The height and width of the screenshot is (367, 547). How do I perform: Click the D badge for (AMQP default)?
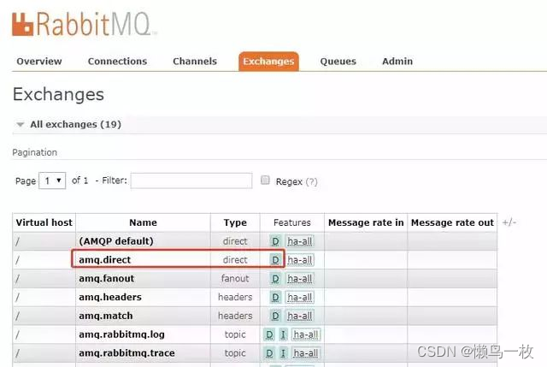click(275, 241)
